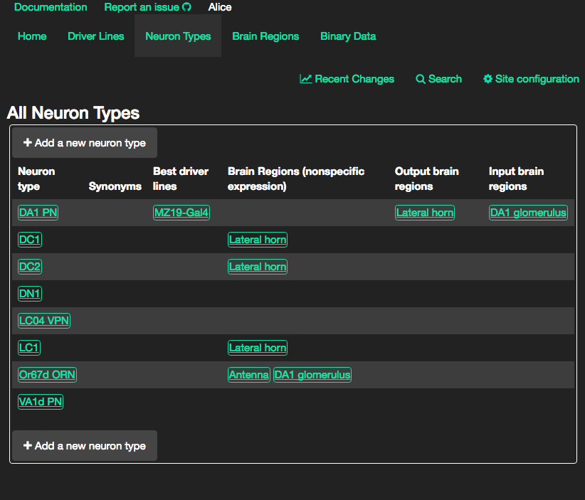Click the Neuron type column header
The image size is (585, 500).
point(36,179)
